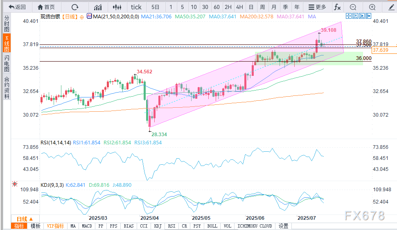Choose the 4H timeframe button

coord(239,7)
